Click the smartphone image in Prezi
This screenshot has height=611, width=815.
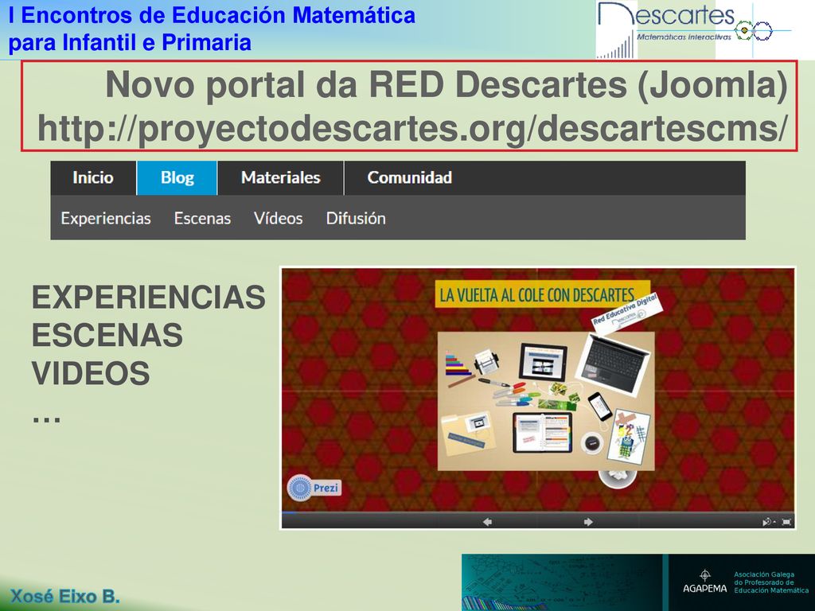(x=600, y=406)
